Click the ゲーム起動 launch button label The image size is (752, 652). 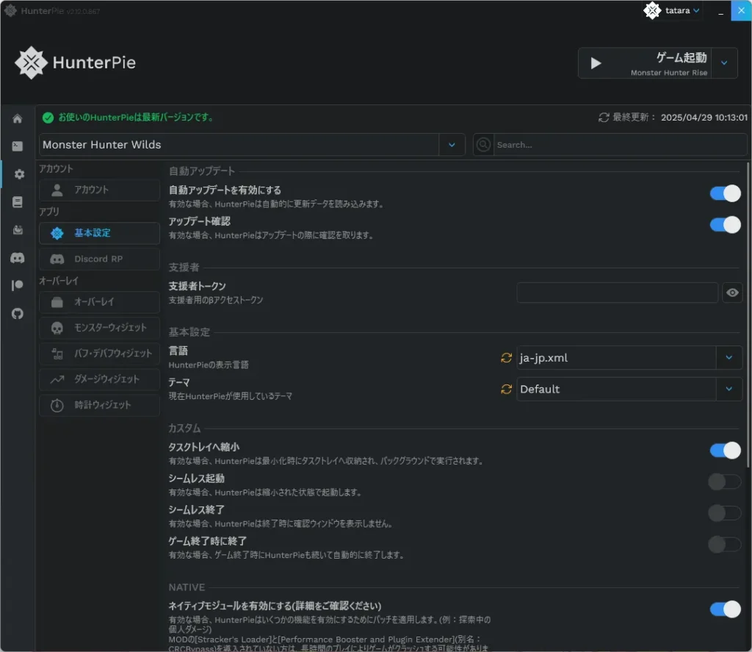681,57
